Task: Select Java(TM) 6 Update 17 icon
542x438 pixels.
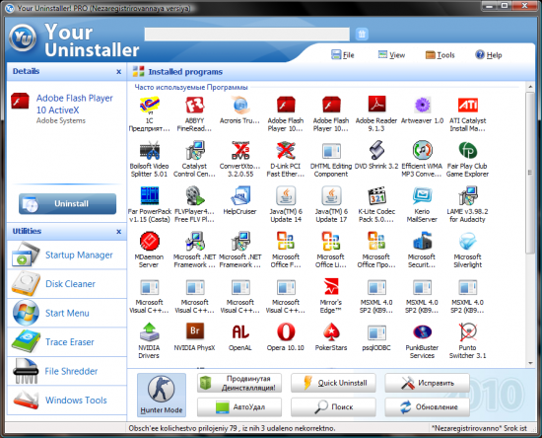Action: (x=331, y=196)
